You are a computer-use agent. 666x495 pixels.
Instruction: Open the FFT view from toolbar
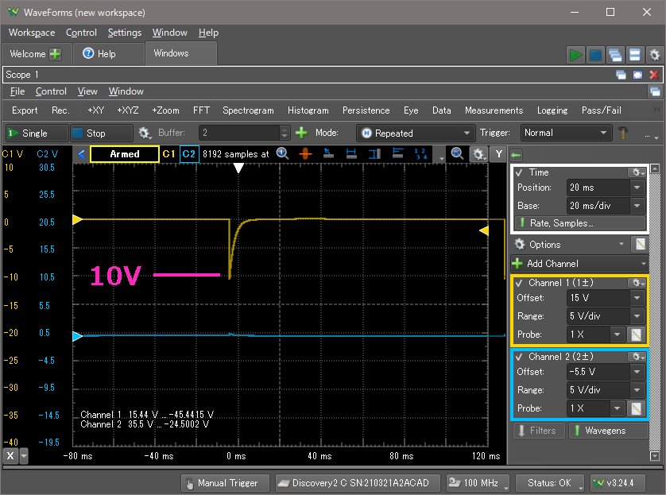click(x=201, y=110)
